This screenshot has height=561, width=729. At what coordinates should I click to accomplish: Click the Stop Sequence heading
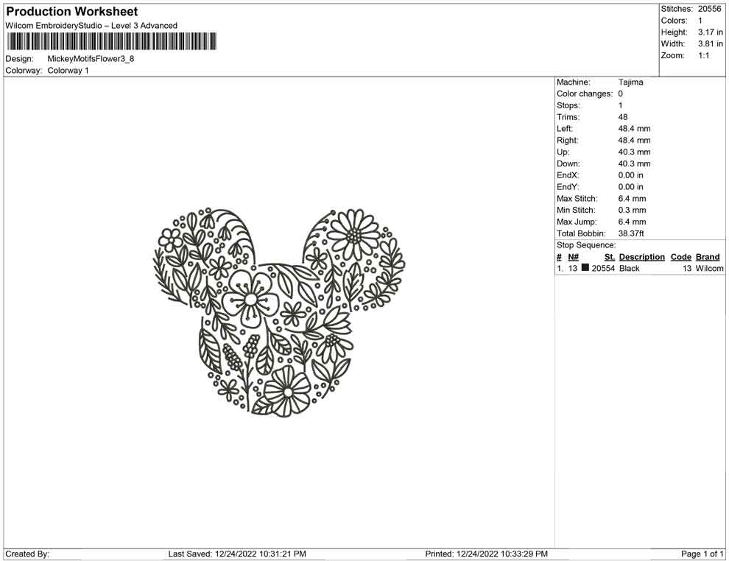pyautogui.click(x=586, y=245)
